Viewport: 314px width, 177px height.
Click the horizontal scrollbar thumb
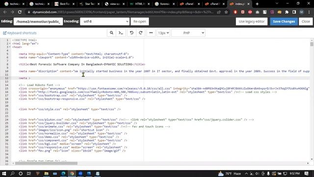click(x=46, y=163)
